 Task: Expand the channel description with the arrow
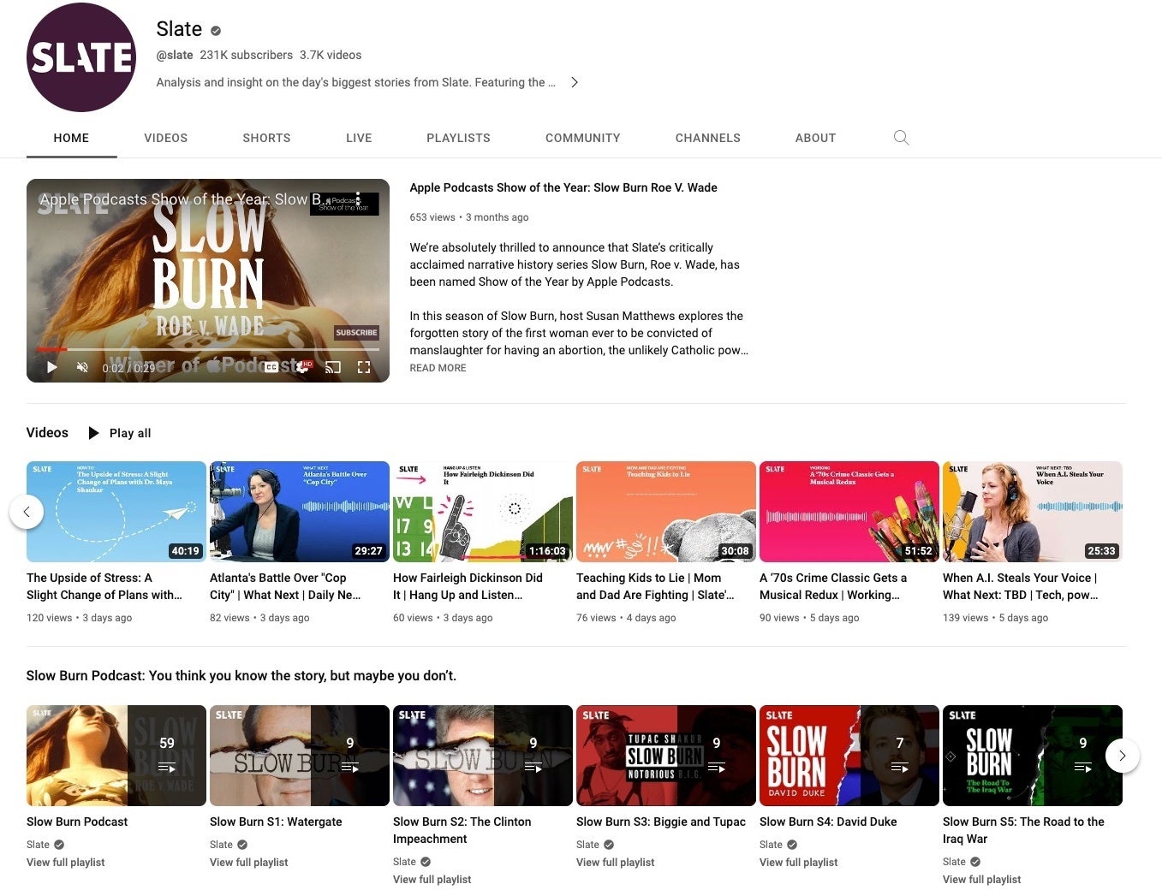(575, 82)
